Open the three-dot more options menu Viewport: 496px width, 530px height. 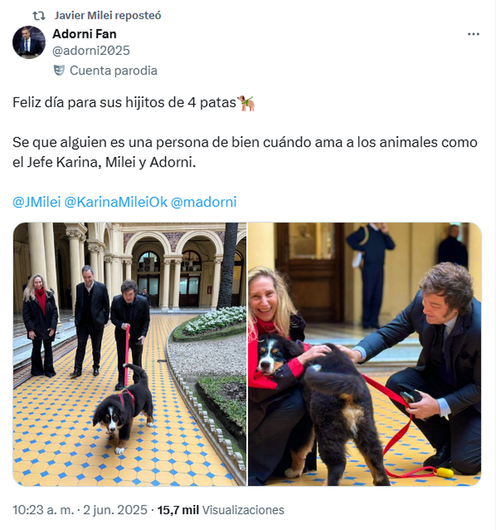click(473, 34)
